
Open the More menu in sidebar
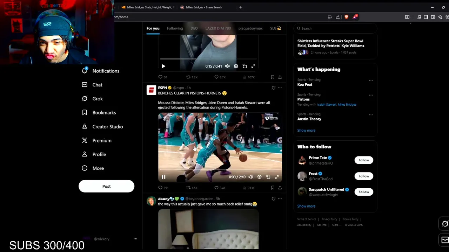click(93, 168)
